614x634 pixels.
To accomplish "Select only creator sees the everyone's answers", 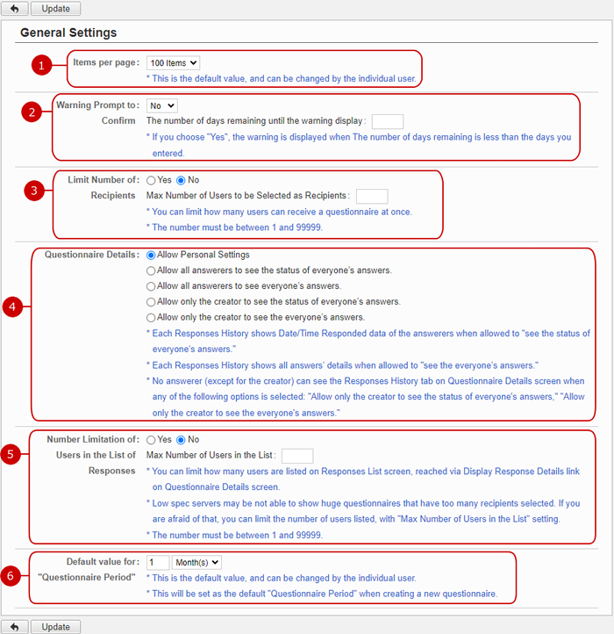I will click(x=151, y=318).
